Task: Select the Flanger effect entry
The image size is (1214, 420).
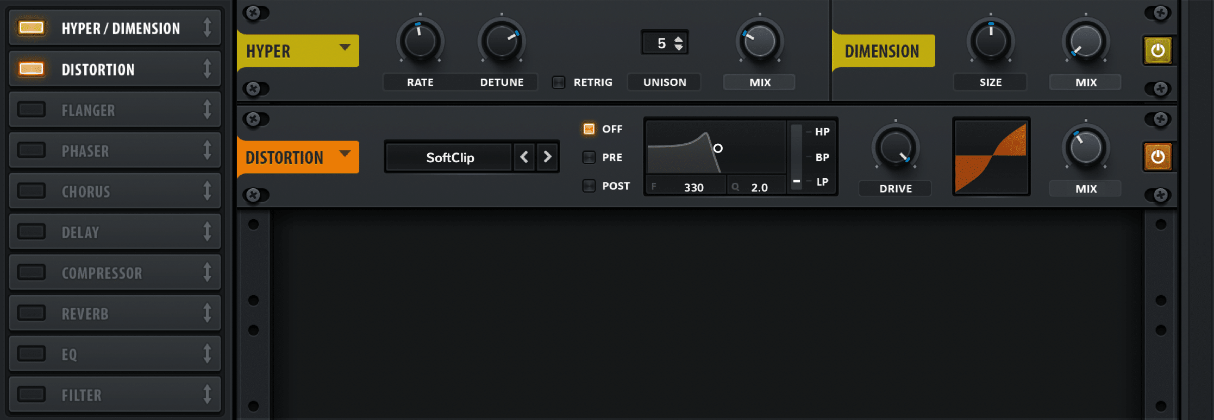Action: [x=115, y=110]
